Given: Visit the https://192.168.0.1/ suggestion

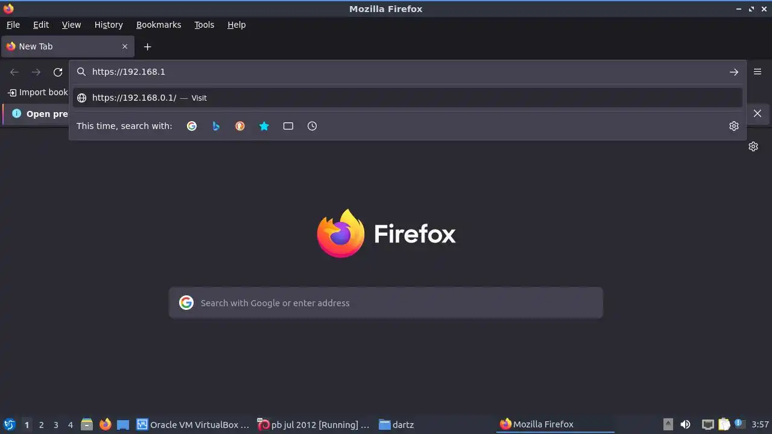Looking at the screenshot, I should coord(407,98).
